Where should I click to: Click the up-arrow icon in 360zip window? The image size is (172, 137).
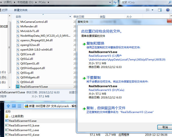8,106
